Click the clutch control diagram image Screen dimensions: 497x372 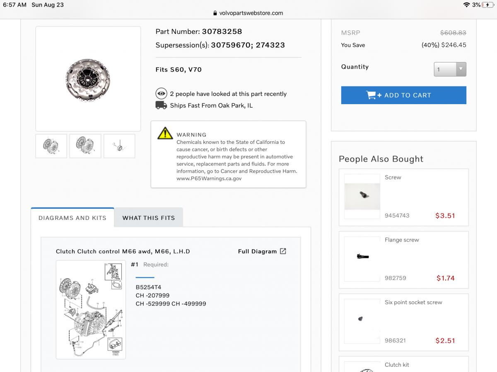[x=91, y=310]
